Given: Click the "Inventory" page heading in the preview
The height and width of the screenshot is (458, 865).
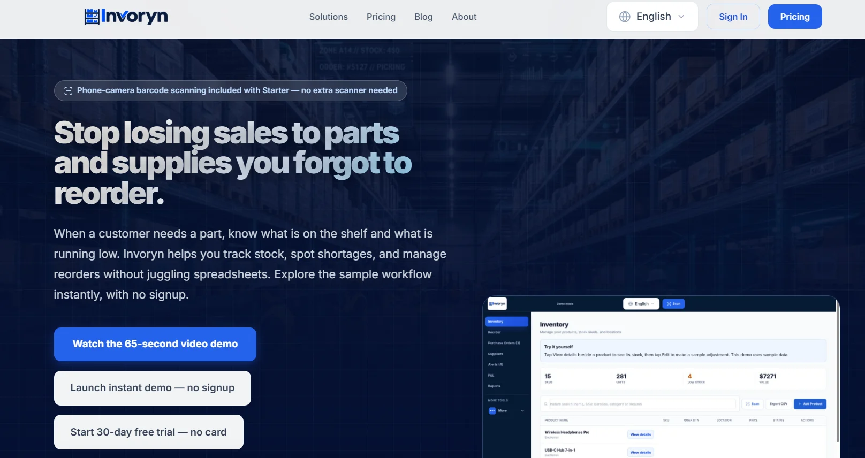Looking at the screenshot, I should 554,324.
